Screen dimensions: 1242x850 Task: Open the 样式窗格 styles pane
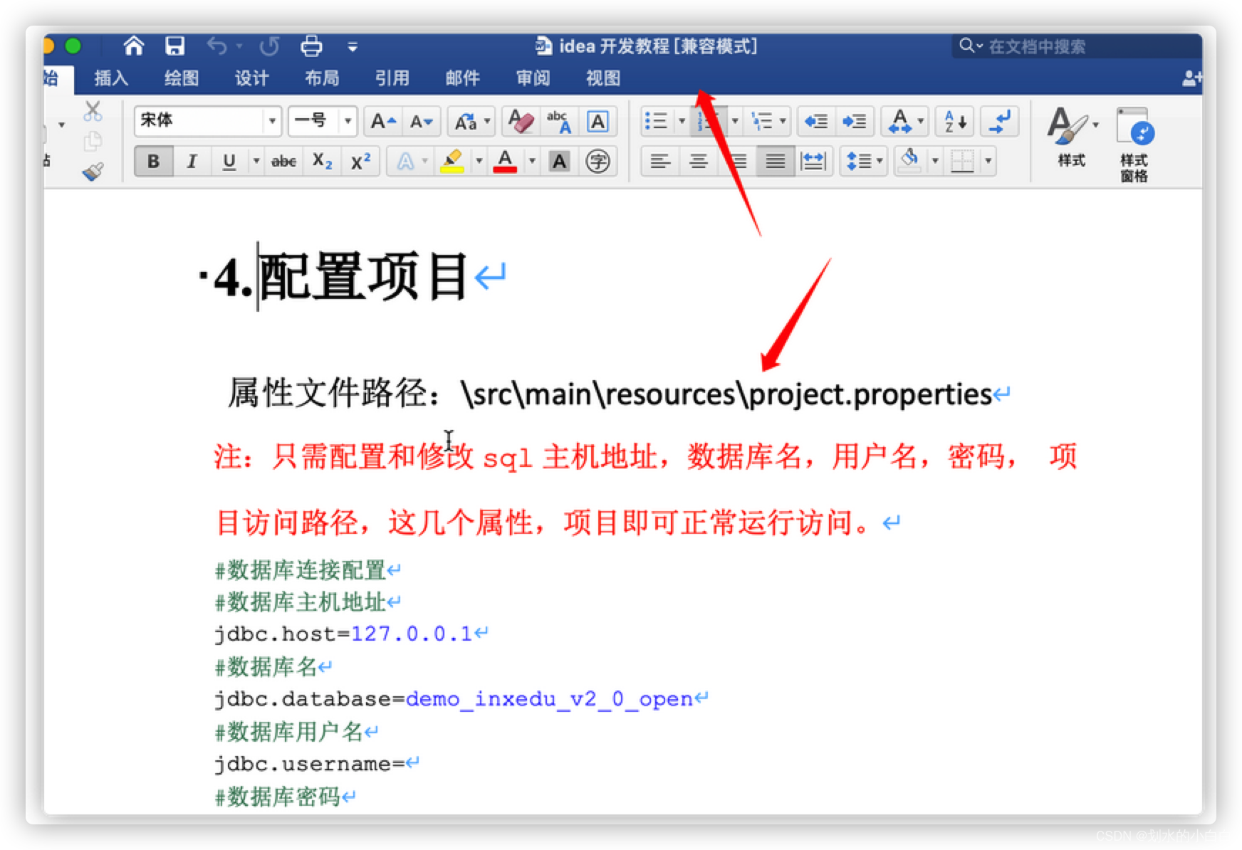(1134, 145)
